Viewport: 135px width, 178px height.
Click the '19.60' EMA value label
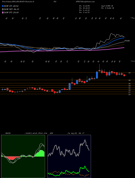pyautogui.click(x=127, y=41)
